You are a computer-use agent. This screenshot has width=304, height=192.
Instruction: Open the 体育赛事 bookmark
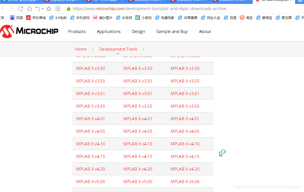188,18
